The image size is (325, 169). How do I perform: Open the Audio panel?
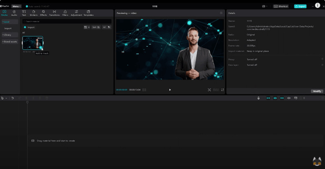(x=14, y=13)
